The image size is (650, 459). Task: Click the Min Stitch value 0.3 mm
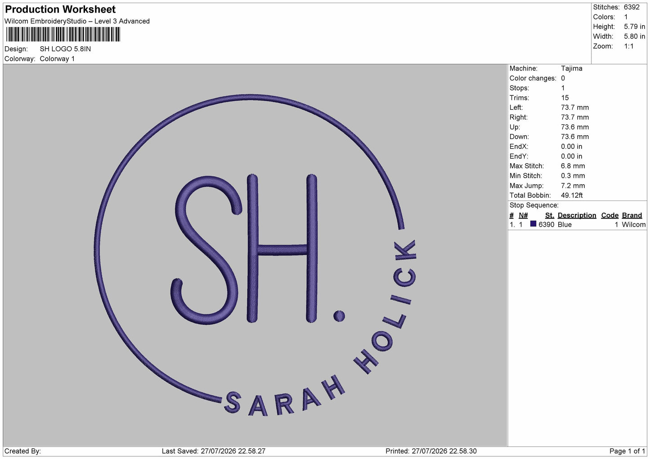pyautogui.click(x=573, y=176)
